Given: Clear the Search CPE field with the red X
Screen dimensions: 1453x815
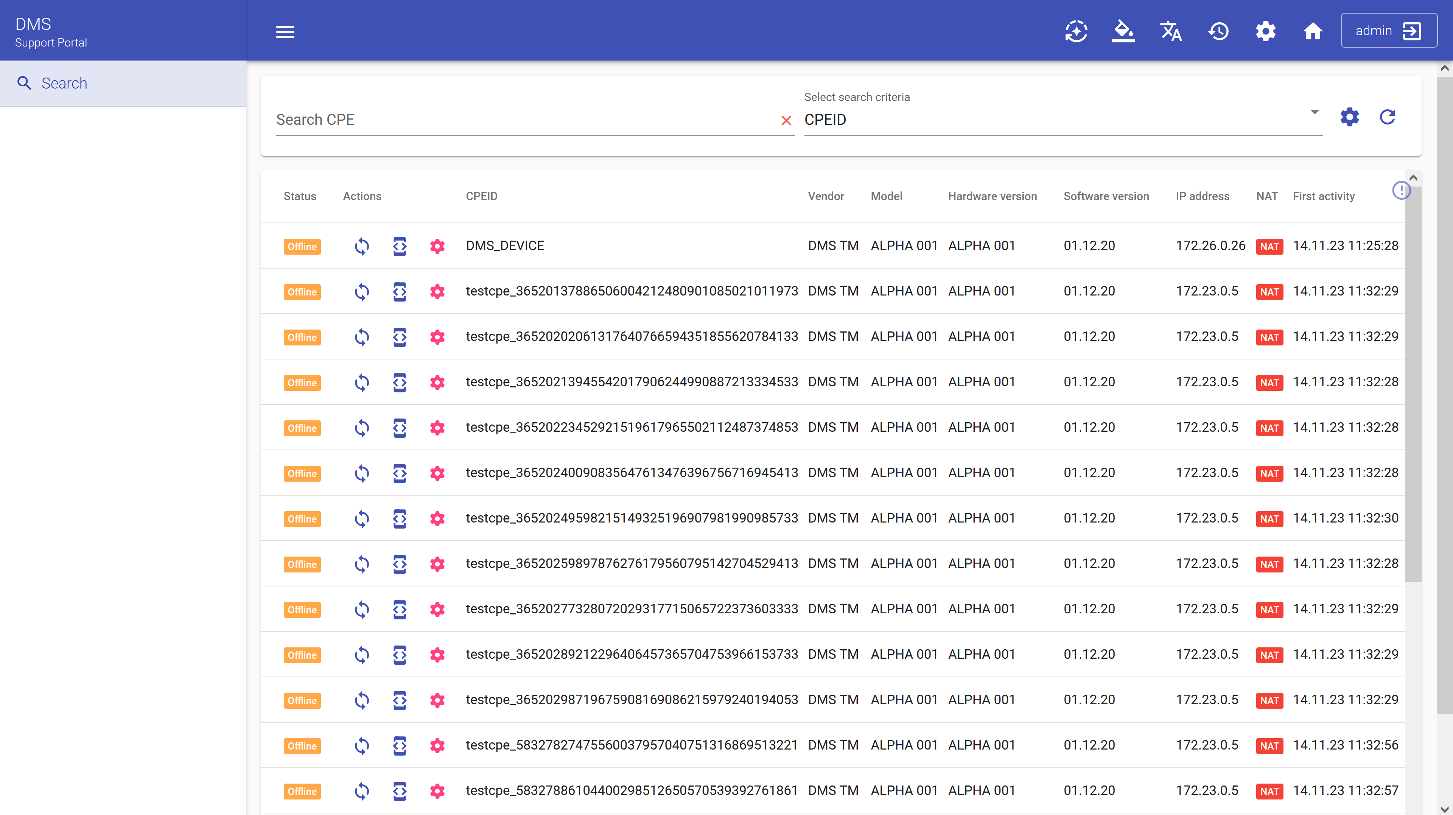Looking at the screenshot, I should 786,120.
